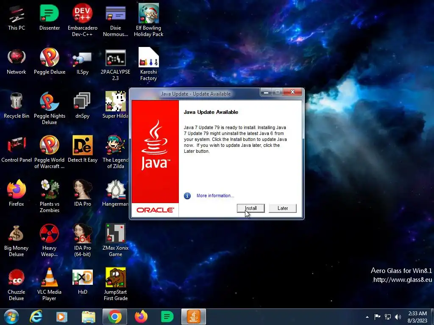
Task: Open the Windows Start menu orb
Action: coord(11,317)
